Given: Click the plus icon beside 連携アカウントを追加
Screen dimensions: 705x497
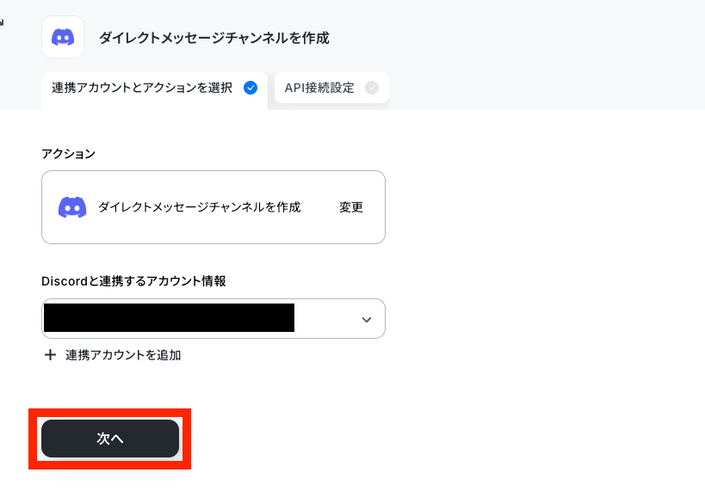Looking at the screenshot, I should (50, 355).
